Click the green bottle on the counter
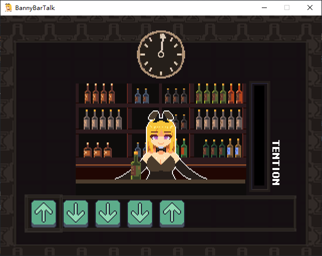This screenshot has height=256, width=322. (135, 166)
